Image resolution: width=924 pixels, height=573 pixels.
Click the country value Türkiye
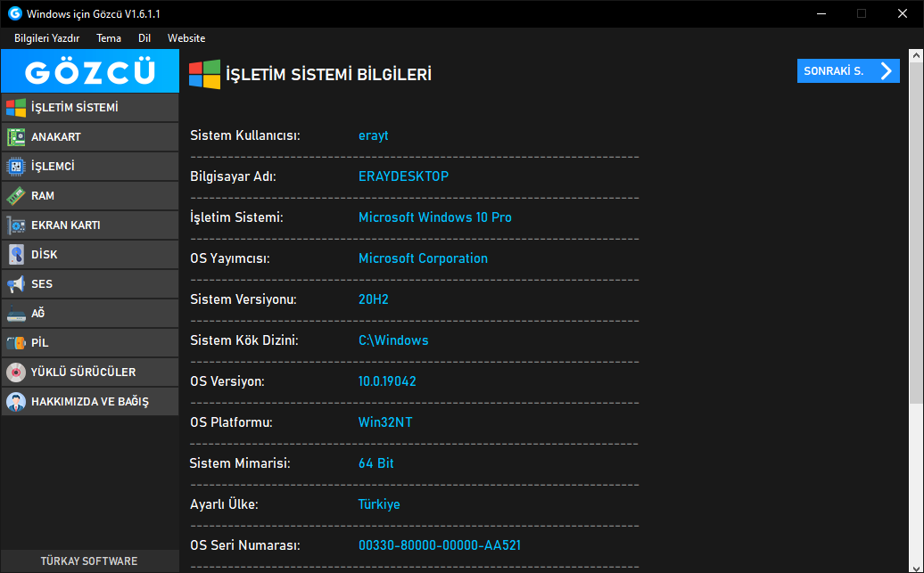click(379, 504)
